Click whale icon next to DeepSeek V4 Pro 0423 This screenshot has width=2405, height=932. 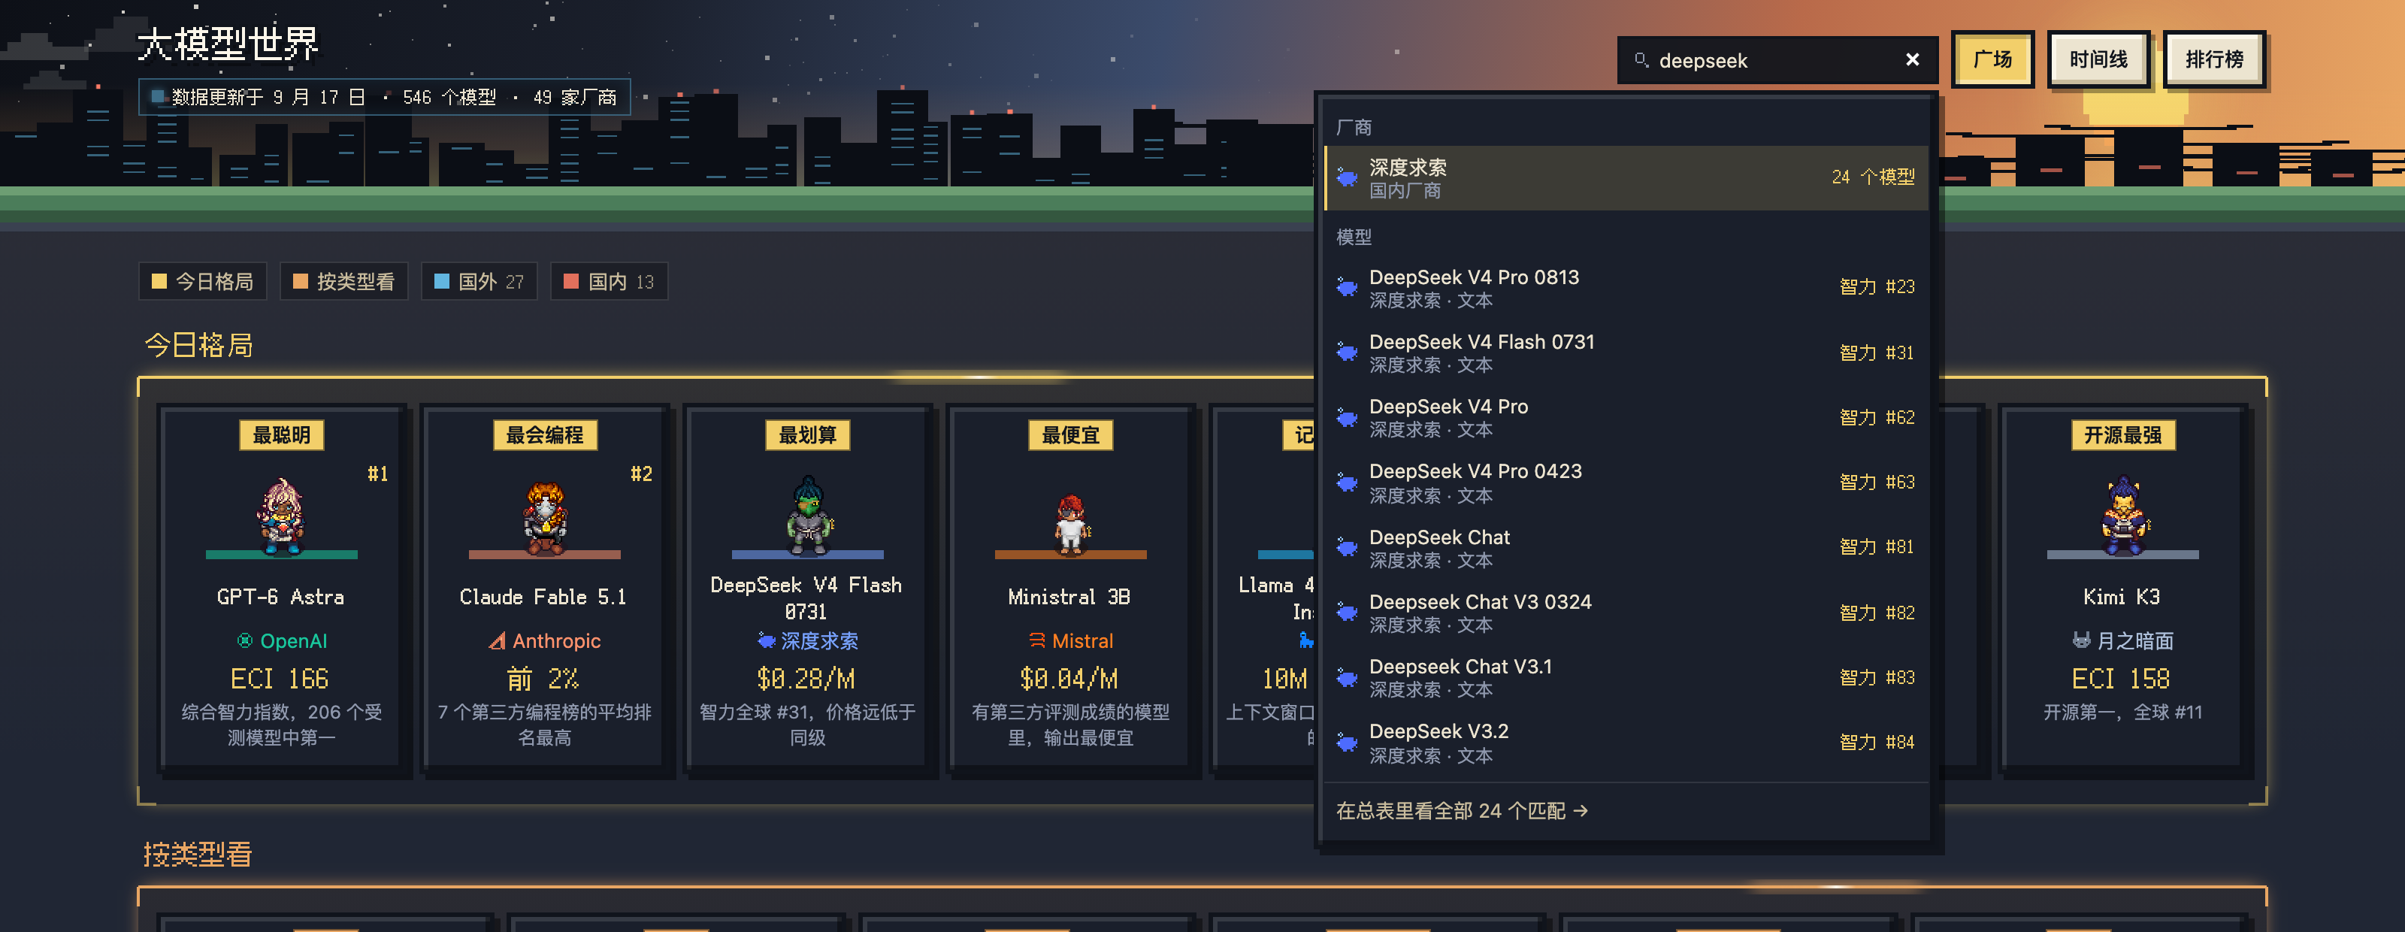[x=1346, y=482]
